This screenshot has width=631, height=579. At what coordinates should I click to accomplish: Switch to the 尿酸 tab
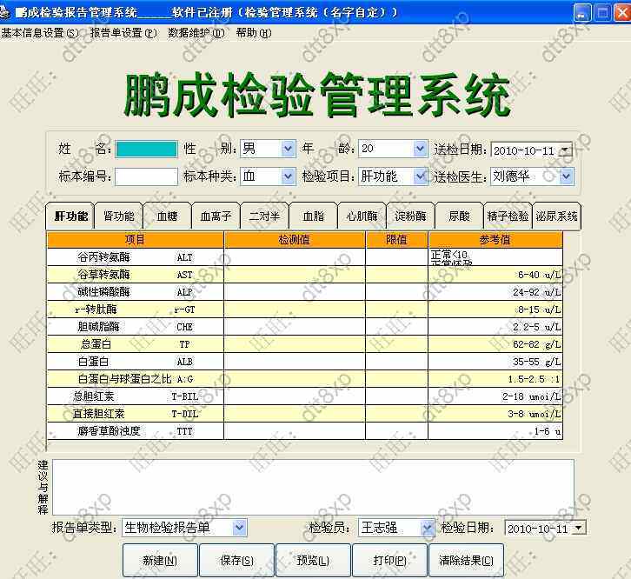459,216
